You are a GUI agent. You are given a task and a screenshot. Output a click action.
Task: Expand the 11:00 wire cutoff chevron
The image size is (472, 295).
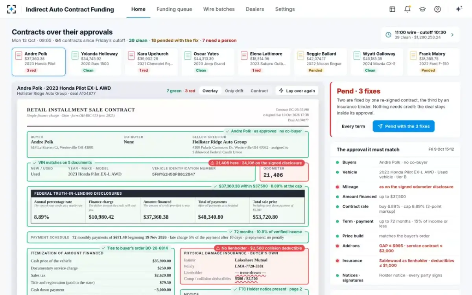pyautogui.click(x=452, y=35)
